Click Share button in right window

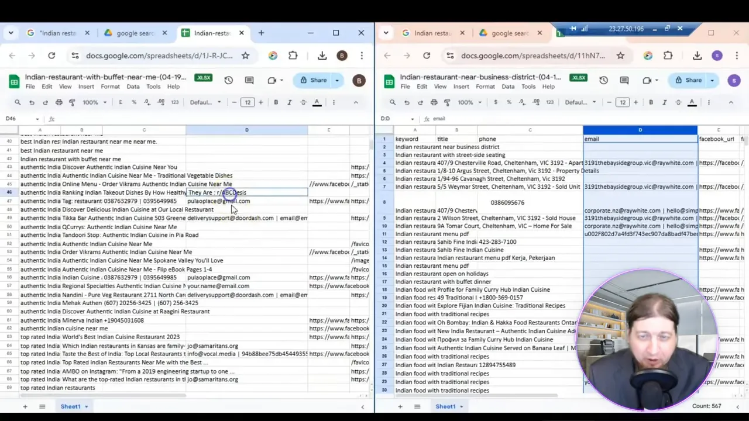pyautogui.click(x=689, y=80)
